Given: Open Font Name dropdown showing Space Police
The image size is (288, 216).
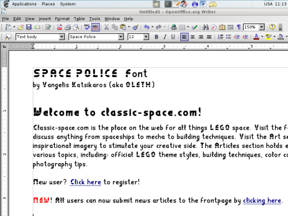Looking at the screenshot, I should point(121,37).
